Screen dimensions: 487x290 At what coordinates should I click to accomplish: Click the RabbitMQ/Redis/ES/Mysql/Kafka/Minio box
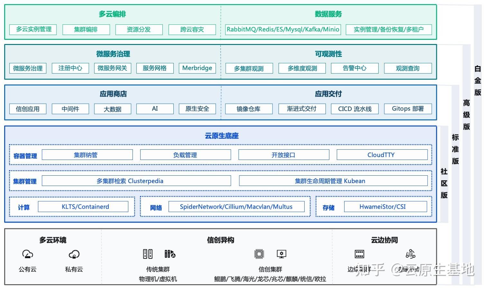(283, 30)
